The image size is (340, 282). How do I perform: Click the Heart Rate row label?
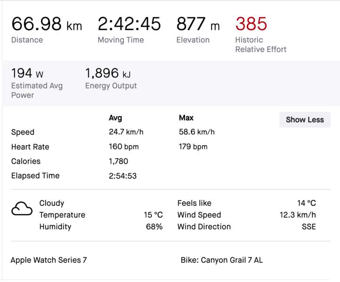30,147
